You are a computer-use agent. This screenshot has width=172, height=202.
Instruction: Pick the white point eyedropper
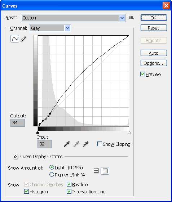click(85, 144)
